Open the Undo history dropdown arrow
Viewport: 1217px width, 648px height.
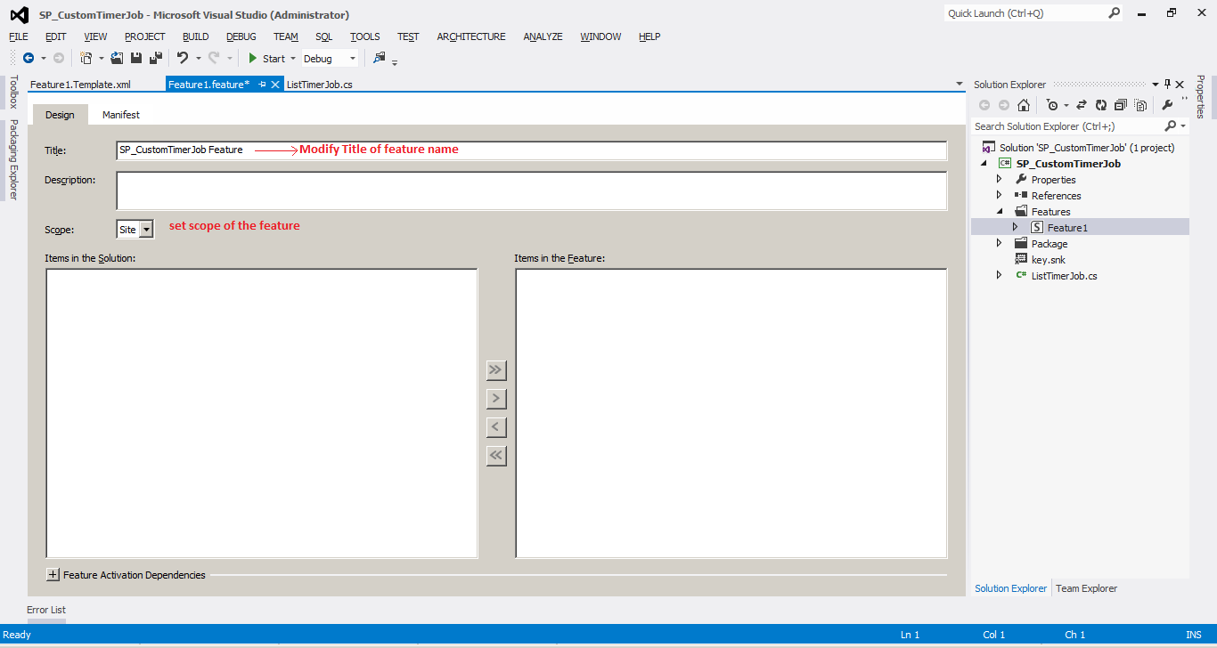tap(198, 59)
